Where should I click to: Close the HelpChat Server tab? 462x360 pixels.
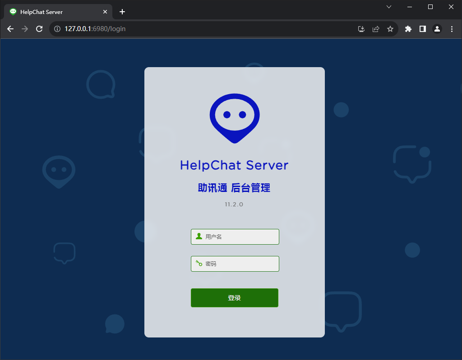pyautogui.click(x=105, y=12)
